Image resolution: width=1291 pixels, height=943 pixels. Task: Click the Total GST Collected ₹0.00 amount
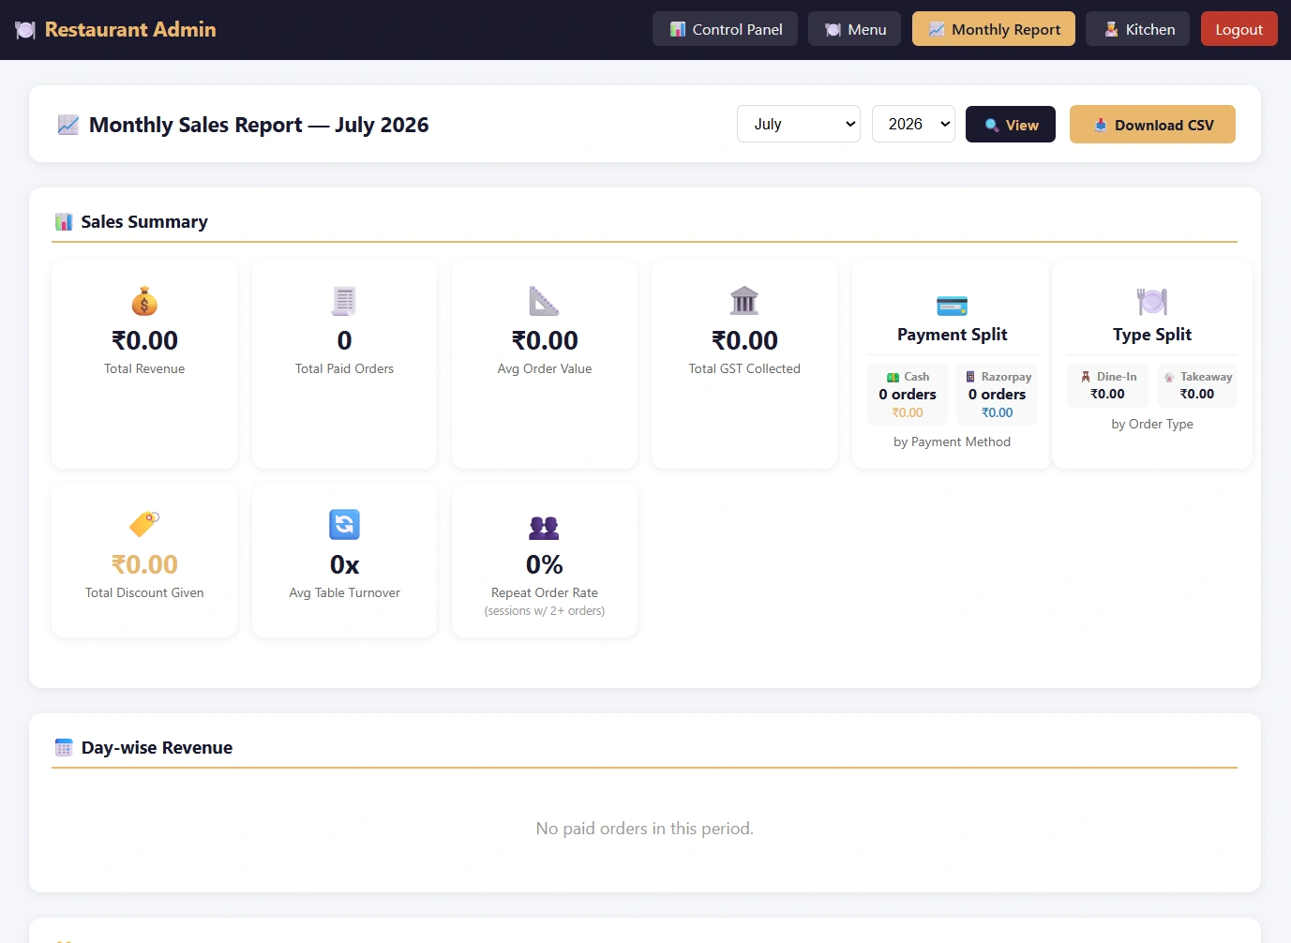coord(744,340)
